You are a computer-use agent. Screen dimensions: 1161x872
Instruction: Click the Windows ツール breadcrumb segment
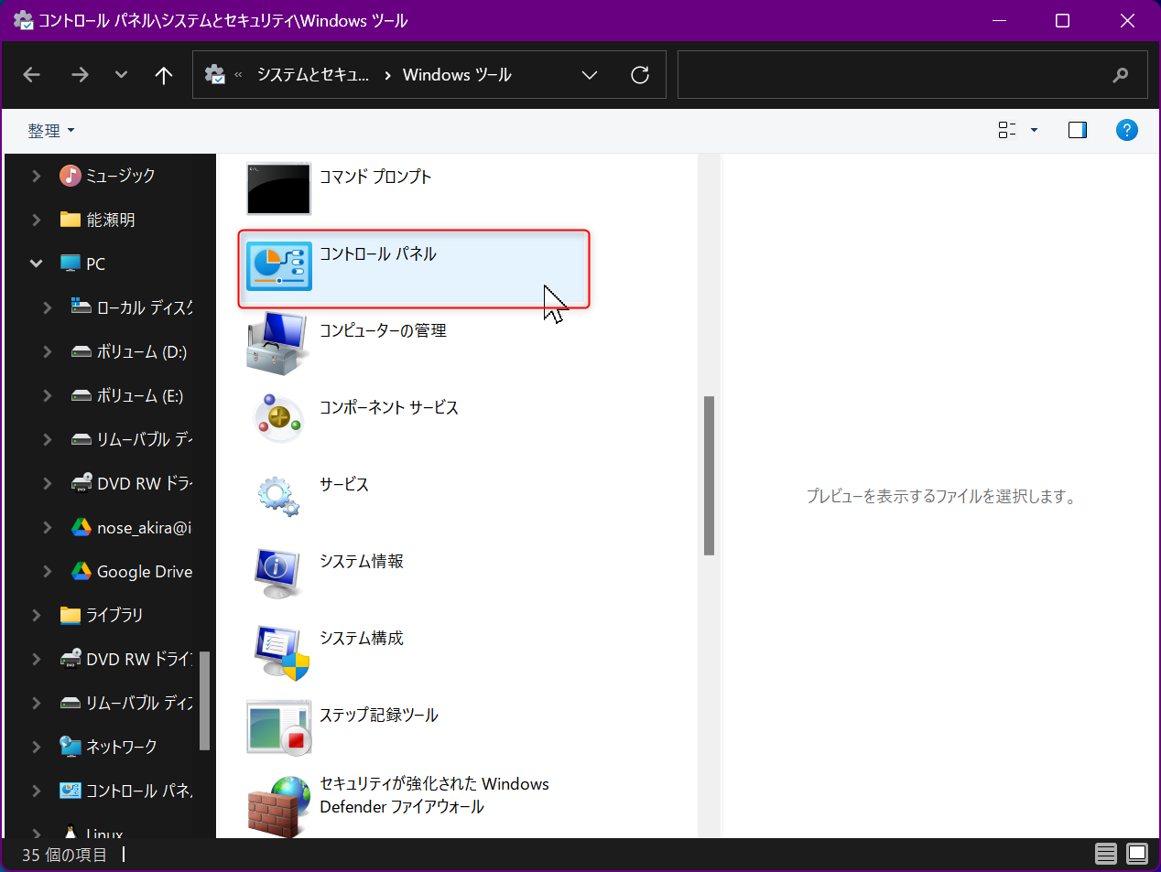pos(457,75)
